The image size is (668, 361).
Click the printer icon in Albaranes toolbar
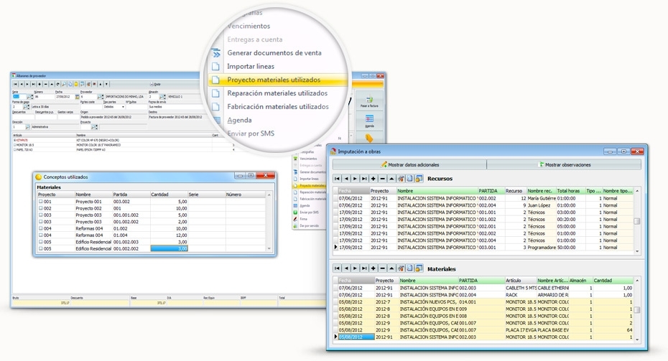[152, 84]
